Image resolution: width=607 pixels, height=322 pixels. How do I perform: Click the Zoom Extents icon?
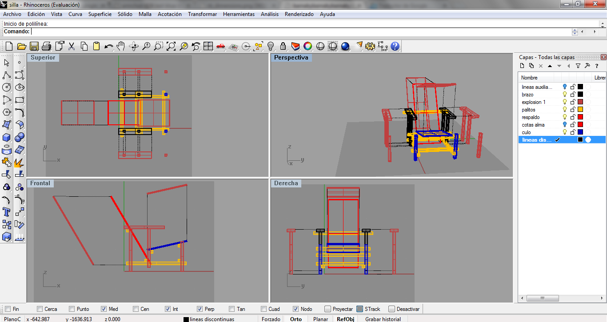click(171, 46)
